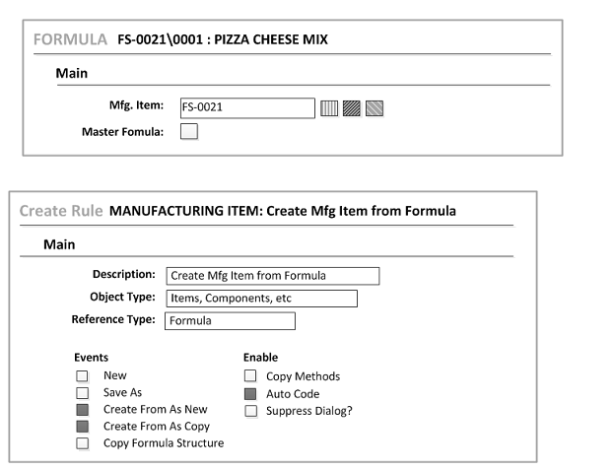
Task: Check the Save As event checkbox
Action: click(x=83, y=392)
